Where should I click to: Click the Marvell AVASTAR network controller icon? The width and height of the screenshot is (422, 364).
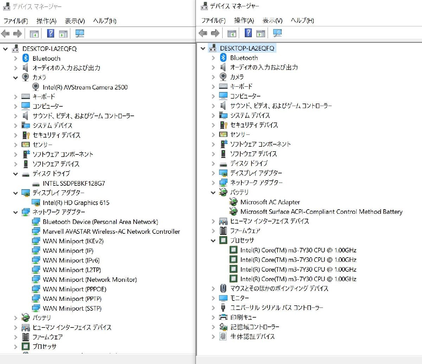coord(36,231)
